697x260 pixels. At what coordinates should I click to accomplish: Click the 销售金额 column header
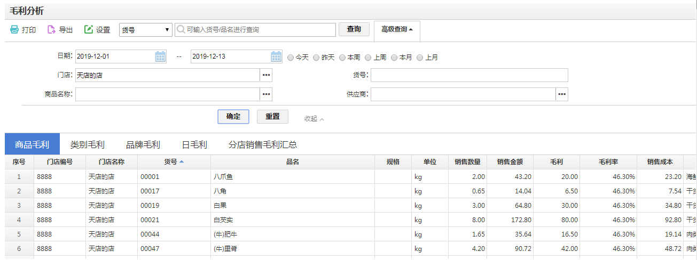510,162
